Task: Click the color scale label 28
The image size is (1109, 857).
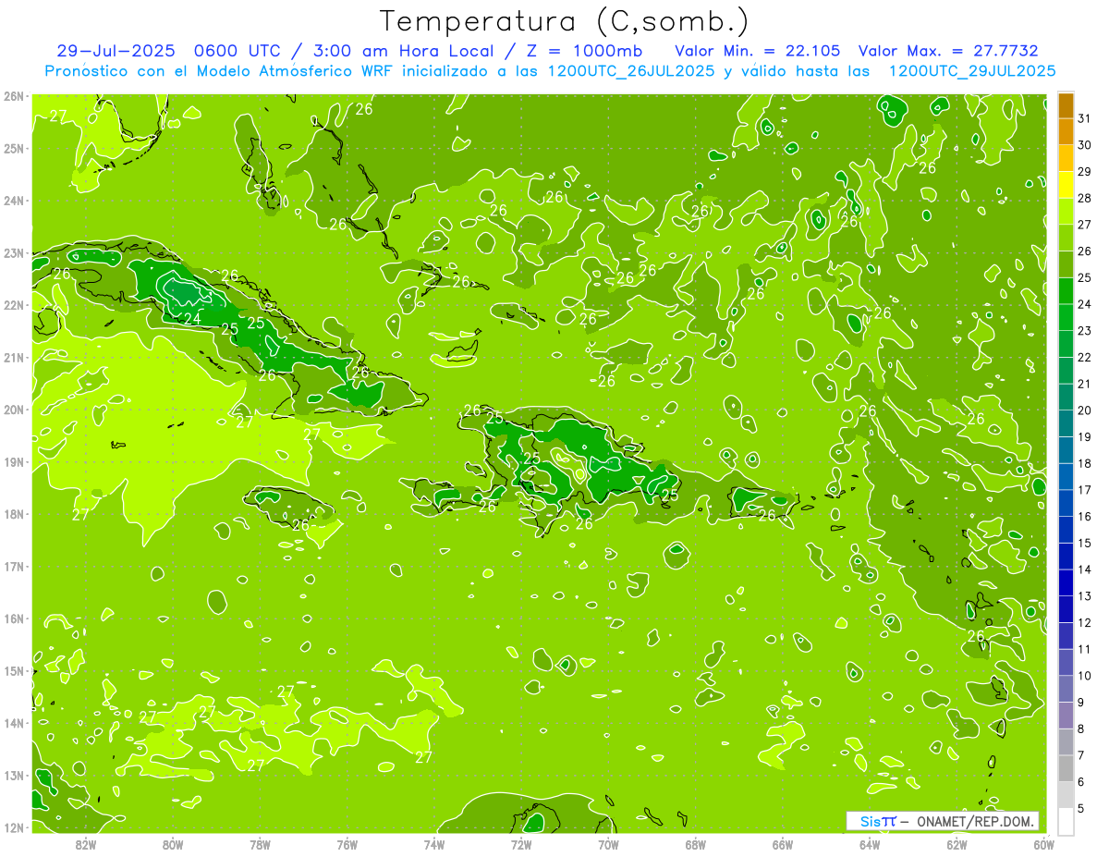Action: [x=1085, y=198]
